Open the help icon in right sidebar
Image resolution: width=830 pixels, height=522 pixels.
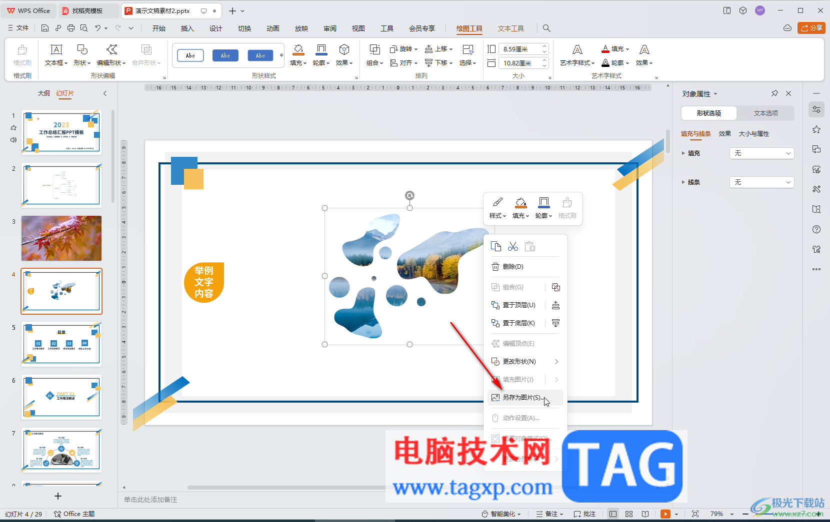point(816,229)
